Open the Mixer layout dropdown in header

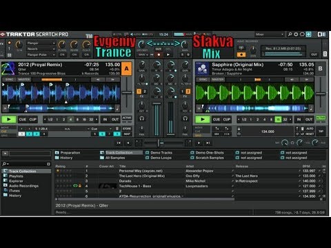(x=269, y=34)
